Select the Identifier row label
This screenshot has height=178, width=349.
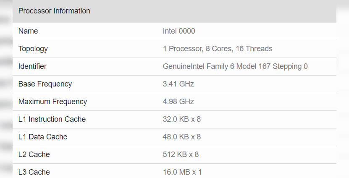click(x=32, y=66)
